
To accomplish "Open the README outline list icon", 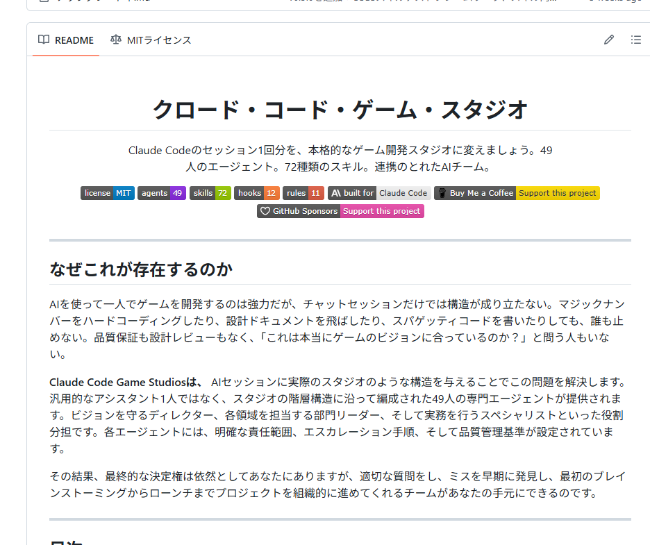I will coord(635,40).
